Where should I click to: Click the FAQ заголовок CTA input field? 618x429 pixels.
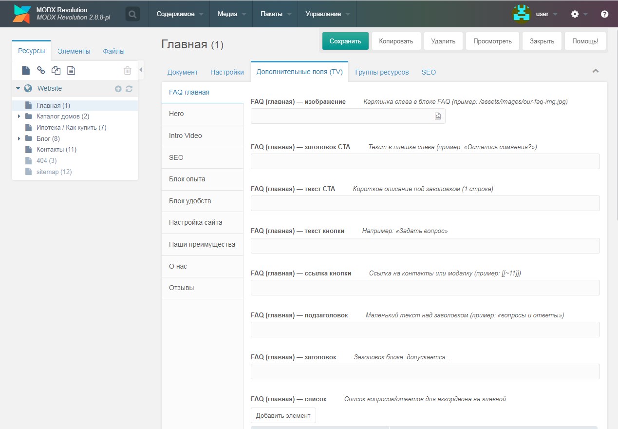click(425, 161)
